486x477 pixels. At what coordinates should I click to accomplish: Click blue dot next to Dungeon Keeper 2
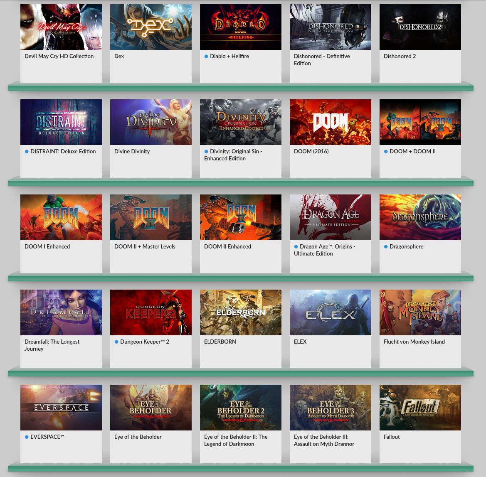point(116,342)
